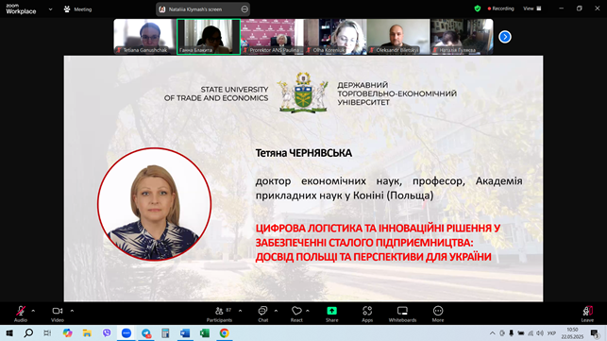Open the Meeting tab in title bar
This screenshot has height=341, width=607.
[78, 9]
